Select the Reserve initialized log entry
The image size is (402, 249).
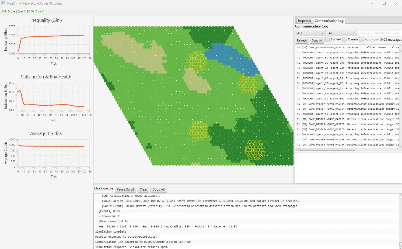[x=347, y=47]
